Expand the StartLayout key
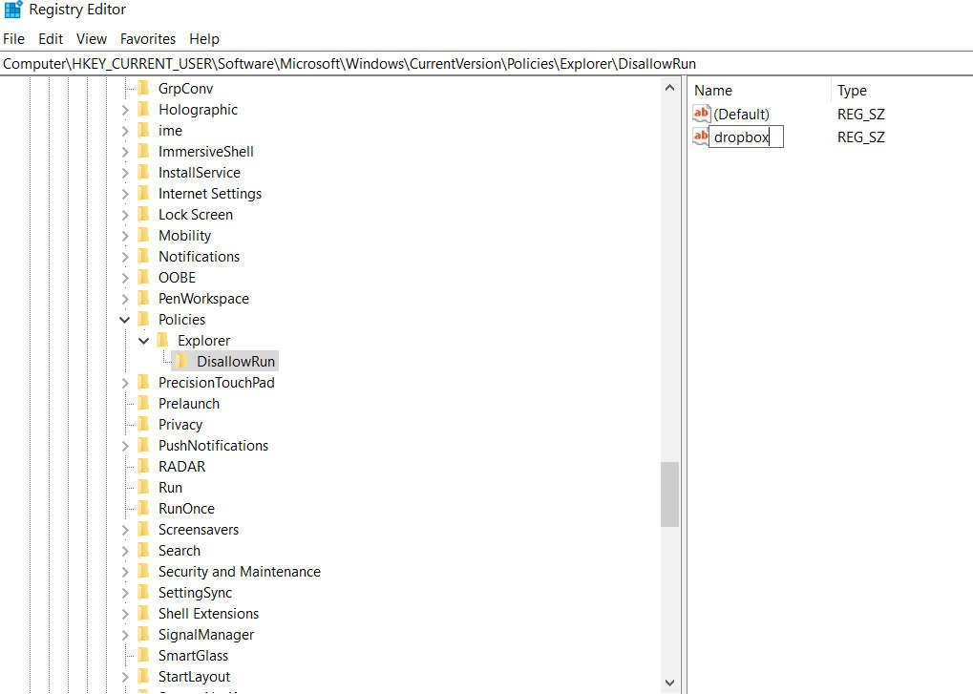Screen dimensions: 973x694 point(125,677)
